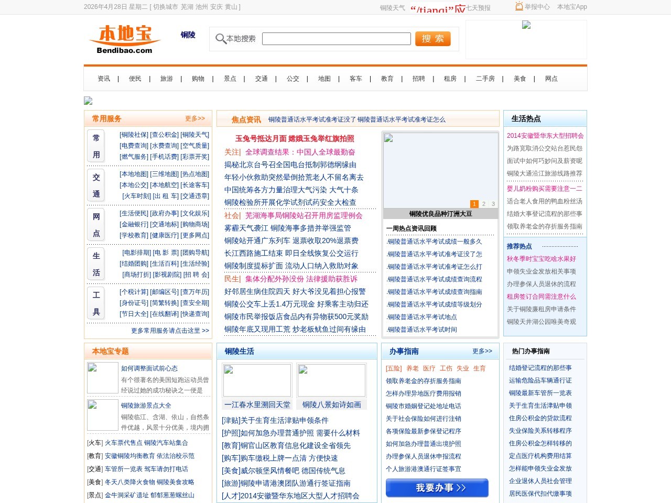
Task: Expand 更多>> in 办事指南 panel
Action: (482, 351)
